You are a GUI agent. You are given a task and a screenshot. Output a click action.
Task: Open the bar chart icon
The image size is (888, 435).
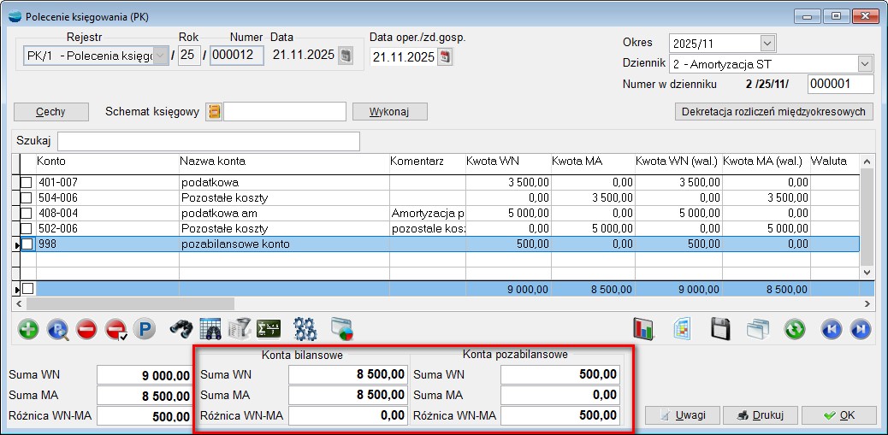(x=643, y=329)
